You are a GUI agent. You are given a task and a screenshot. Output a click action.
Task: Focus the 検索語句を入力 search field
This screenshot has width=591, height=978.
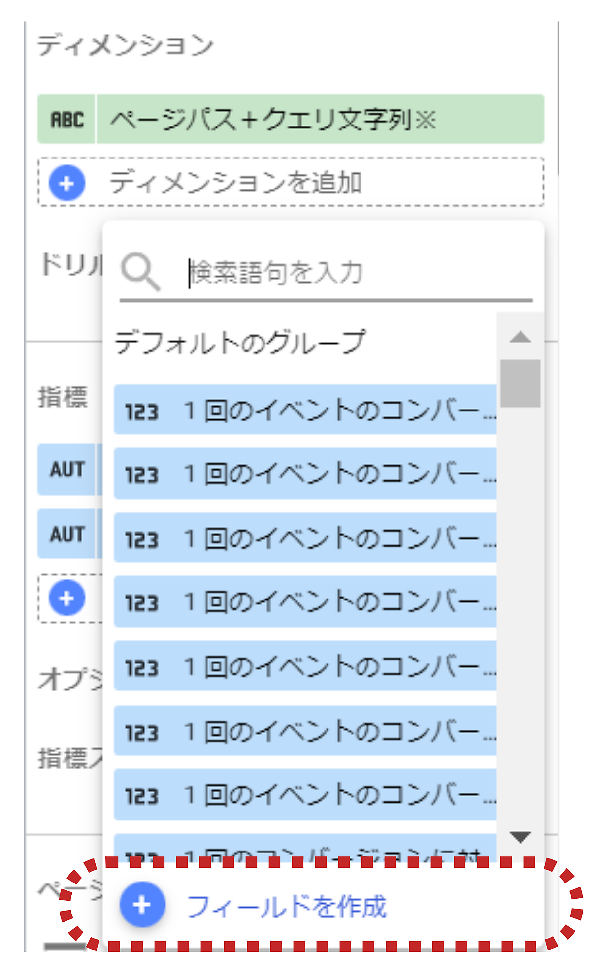(x=355, y=273)
